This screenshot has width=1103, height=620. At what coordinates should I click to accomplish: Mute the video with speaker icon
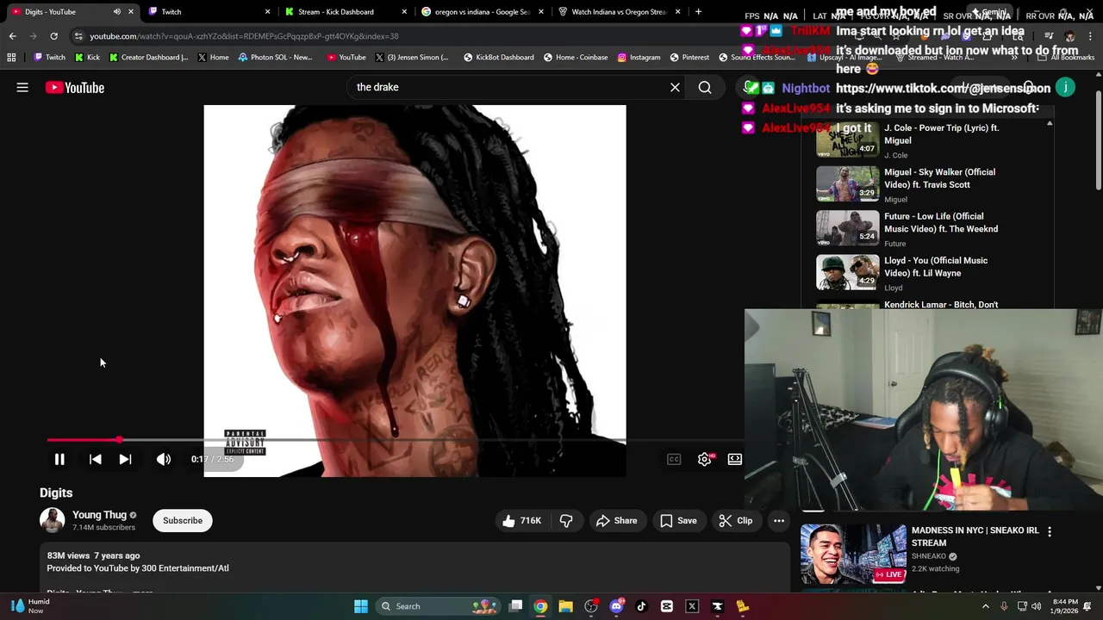point(164,459)
